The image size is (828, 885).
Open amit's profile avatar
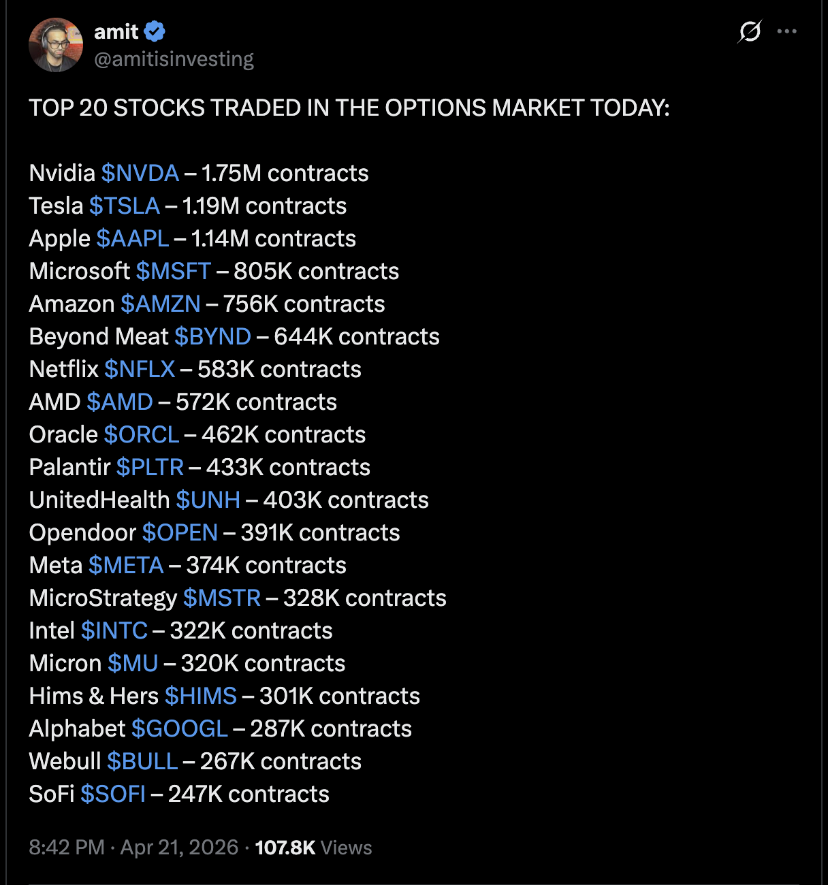pyautogui.click(x=56, y=45)
